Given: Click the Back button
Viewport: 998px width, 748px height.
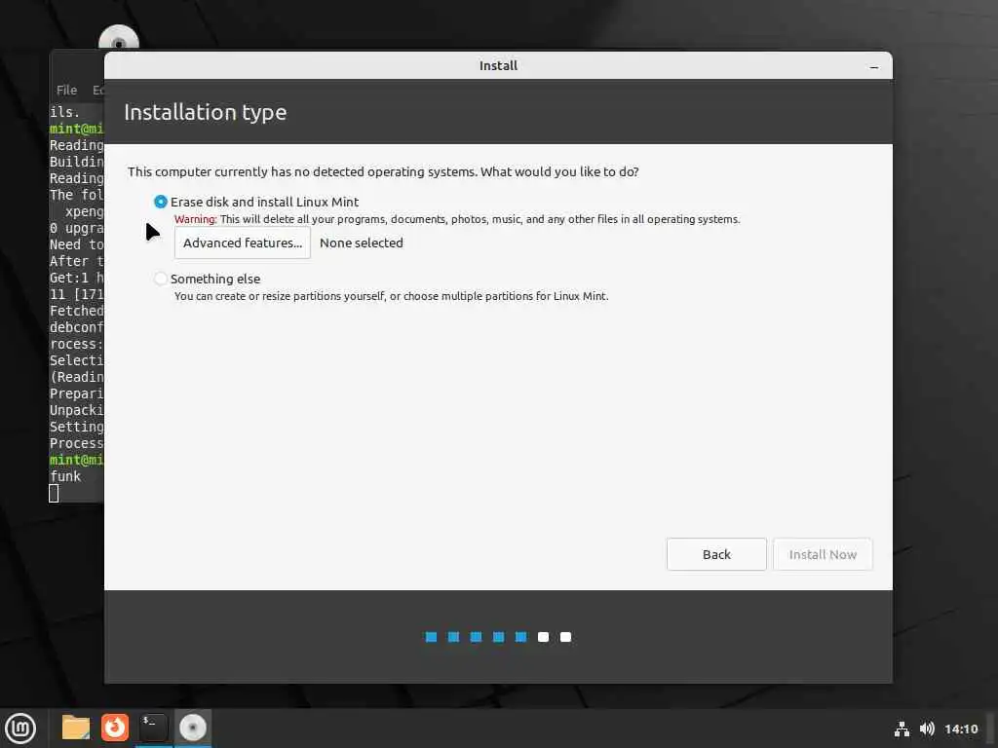Looking at the screenshot, I should 716,554.
